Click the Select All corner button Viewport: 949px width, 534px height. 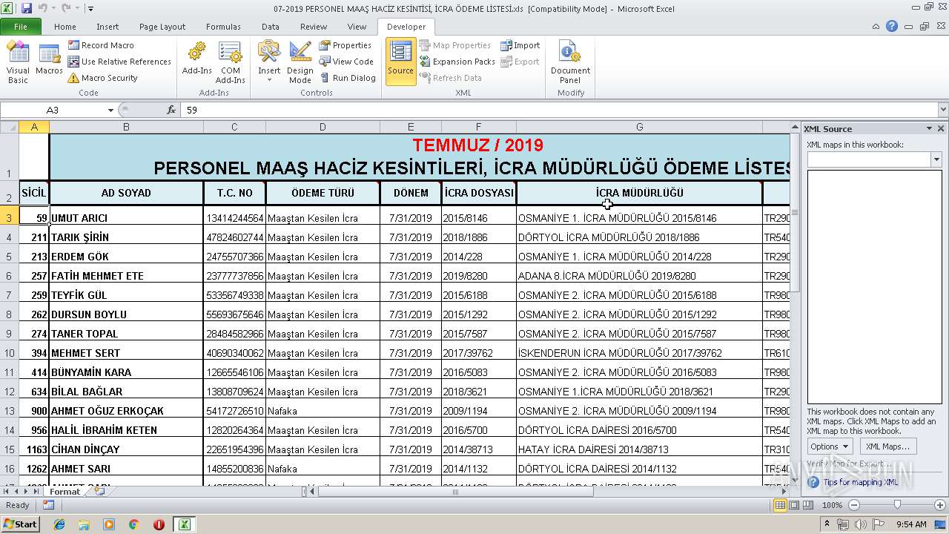(x=9, y=127)
